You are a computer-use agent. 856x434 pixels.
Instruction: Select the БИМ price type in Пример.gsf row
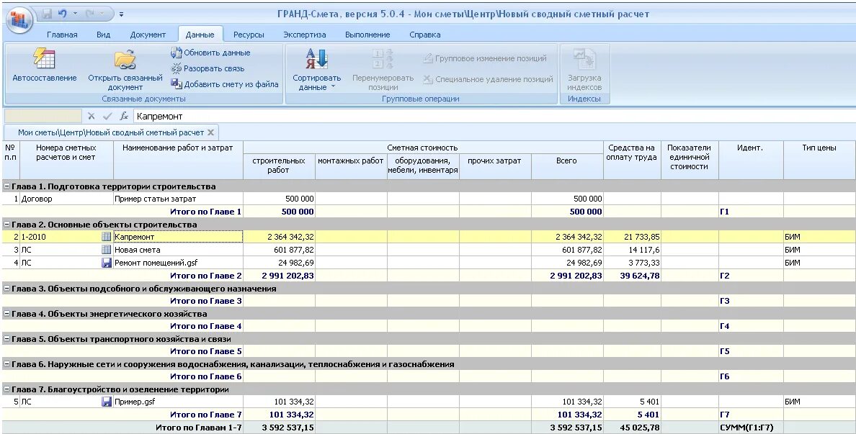(x=819, y=402)
